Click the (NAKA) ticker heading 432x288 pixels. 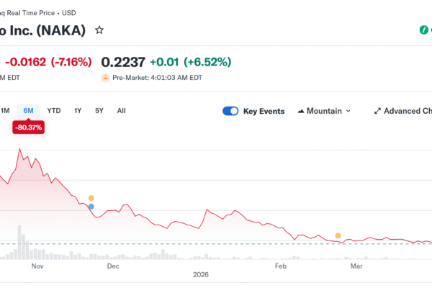click(x=61, y=30)
